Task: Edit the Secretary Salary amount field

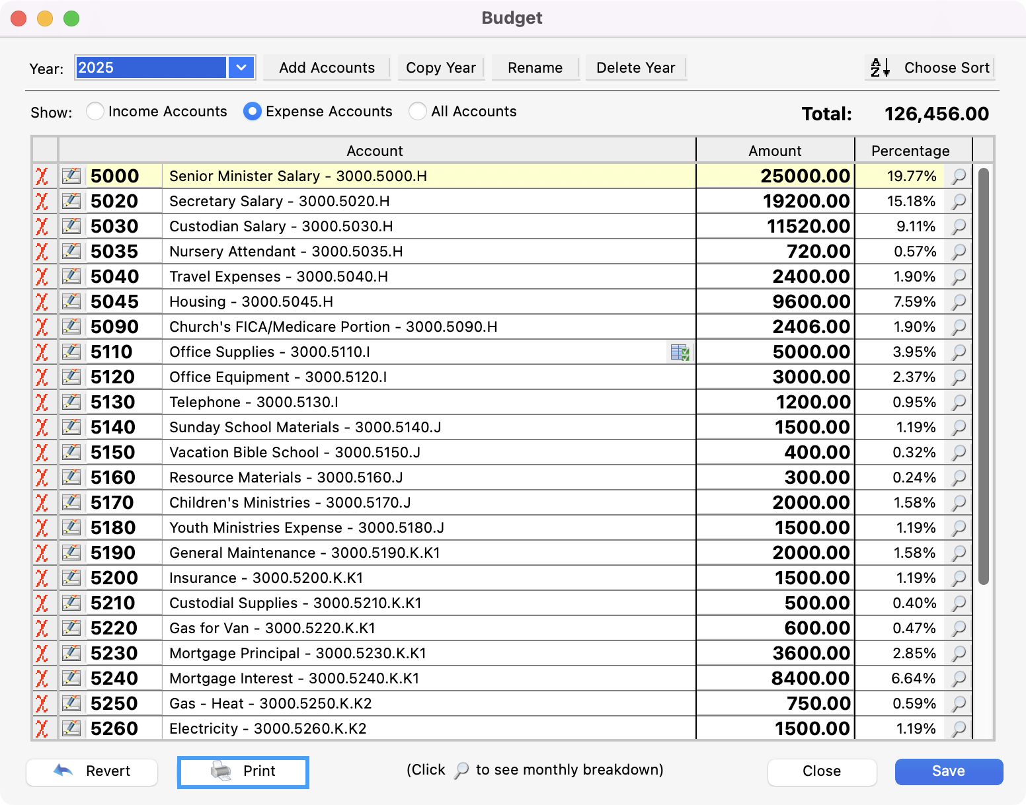Action: click(775, 202)
